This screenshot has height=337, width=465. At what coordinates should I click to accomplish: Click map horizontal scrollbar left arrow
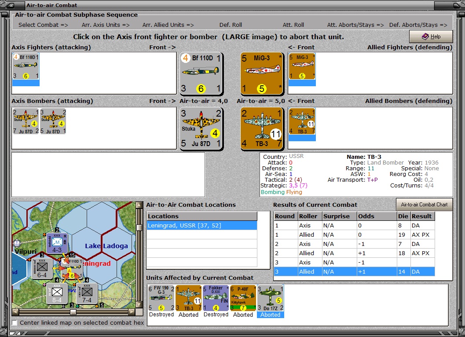[x=15, y=312]
